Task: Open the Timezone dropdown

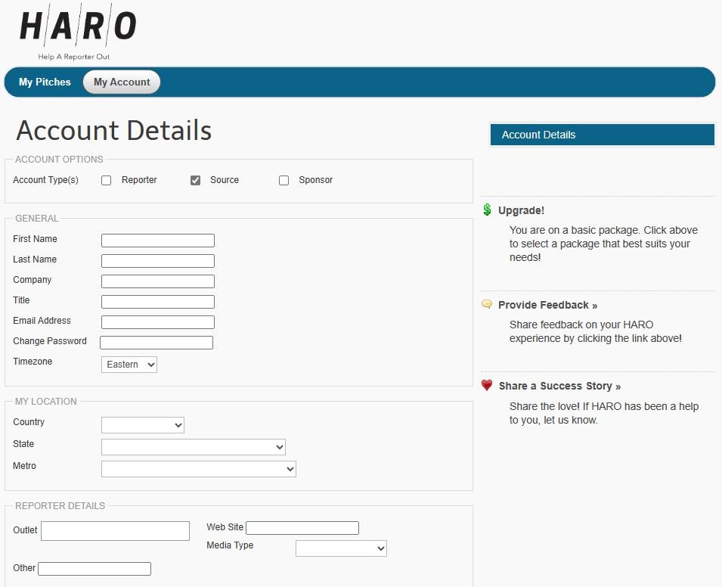Action: (129, 365)
